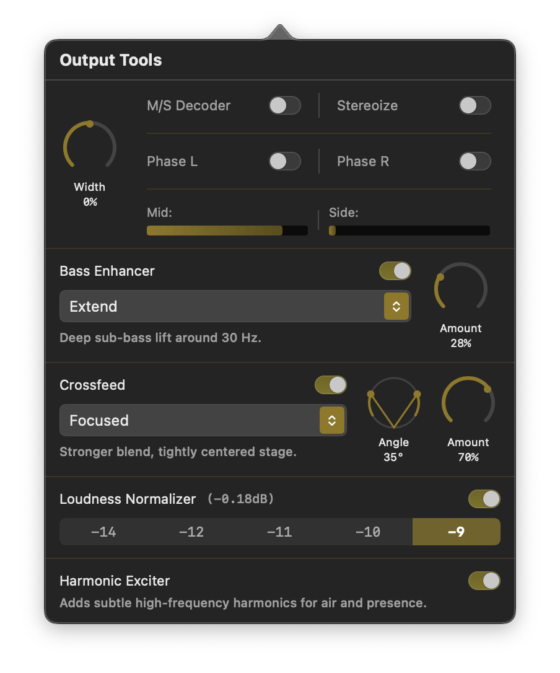Disable the Bass Enhancer

tap(395, 271)
